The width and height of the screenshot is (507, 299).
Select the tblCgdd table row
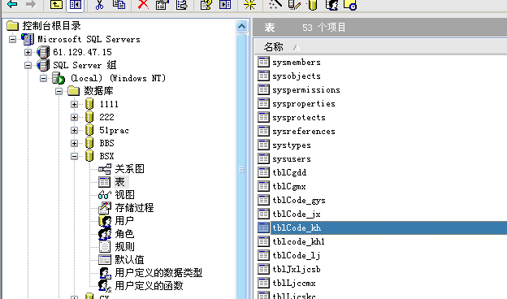click(289, 172)
